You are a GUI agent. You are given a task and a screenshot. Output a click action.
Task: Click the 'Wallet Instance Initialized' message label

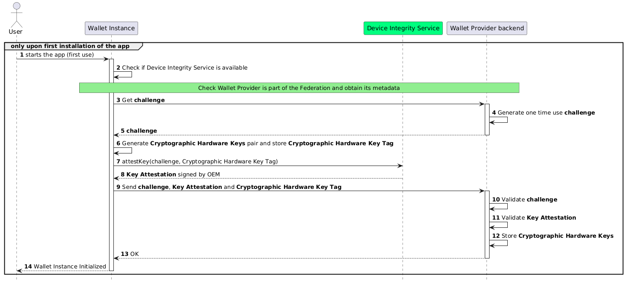click(x=69, y=266)
